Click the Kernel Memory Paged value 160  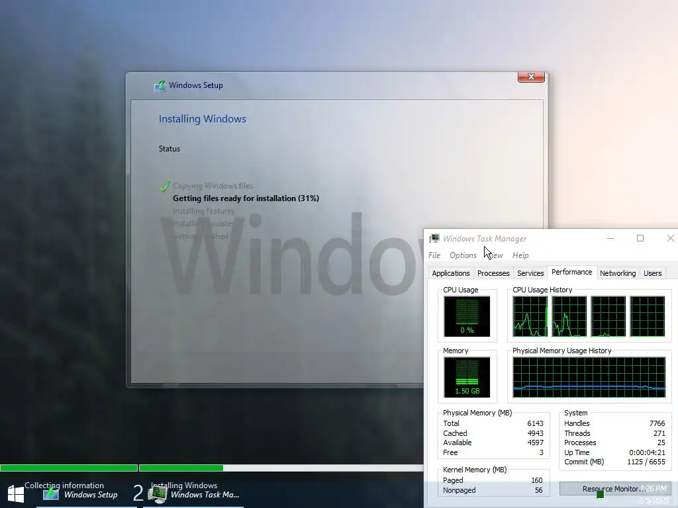point(536,480)
